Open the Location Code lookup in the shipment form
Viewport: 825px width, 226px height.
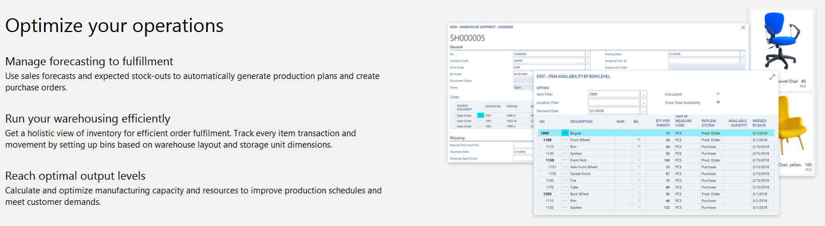point(587,61)
